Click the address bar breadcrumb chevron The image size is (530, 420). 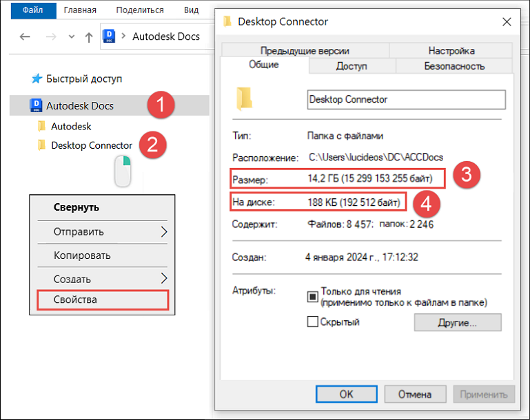pyautogui.click(x=123, y=36)
